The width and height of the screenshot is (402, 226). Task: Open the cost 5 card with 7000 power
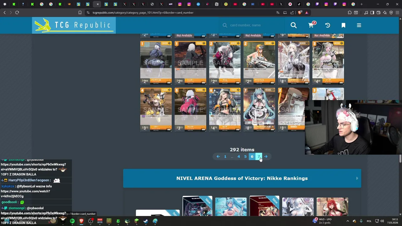(x=190, y=110)
